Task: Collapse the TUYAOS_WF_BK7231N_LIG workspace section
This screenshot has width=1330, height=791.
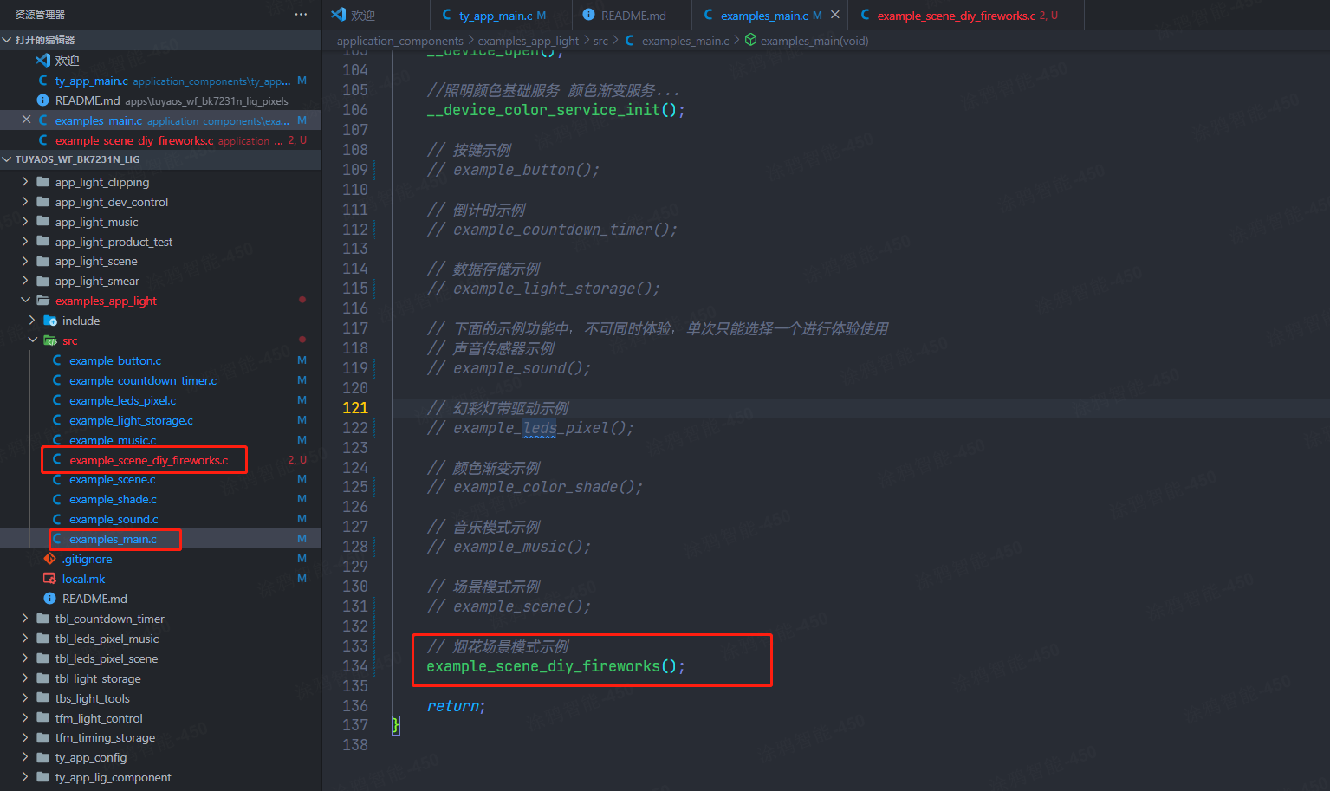Action: 7,159
